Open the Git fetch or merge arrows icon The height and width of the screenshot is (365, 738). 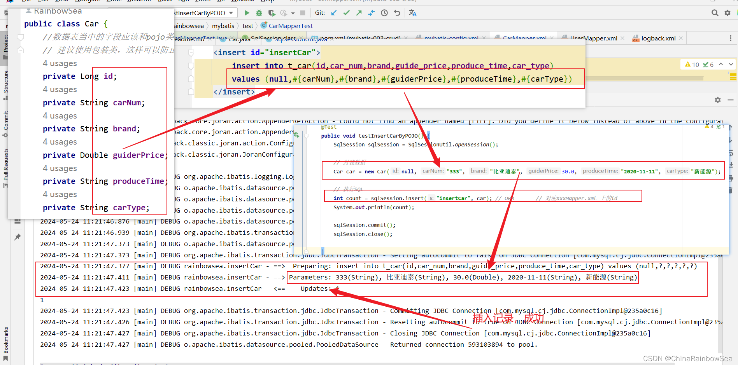372,13
